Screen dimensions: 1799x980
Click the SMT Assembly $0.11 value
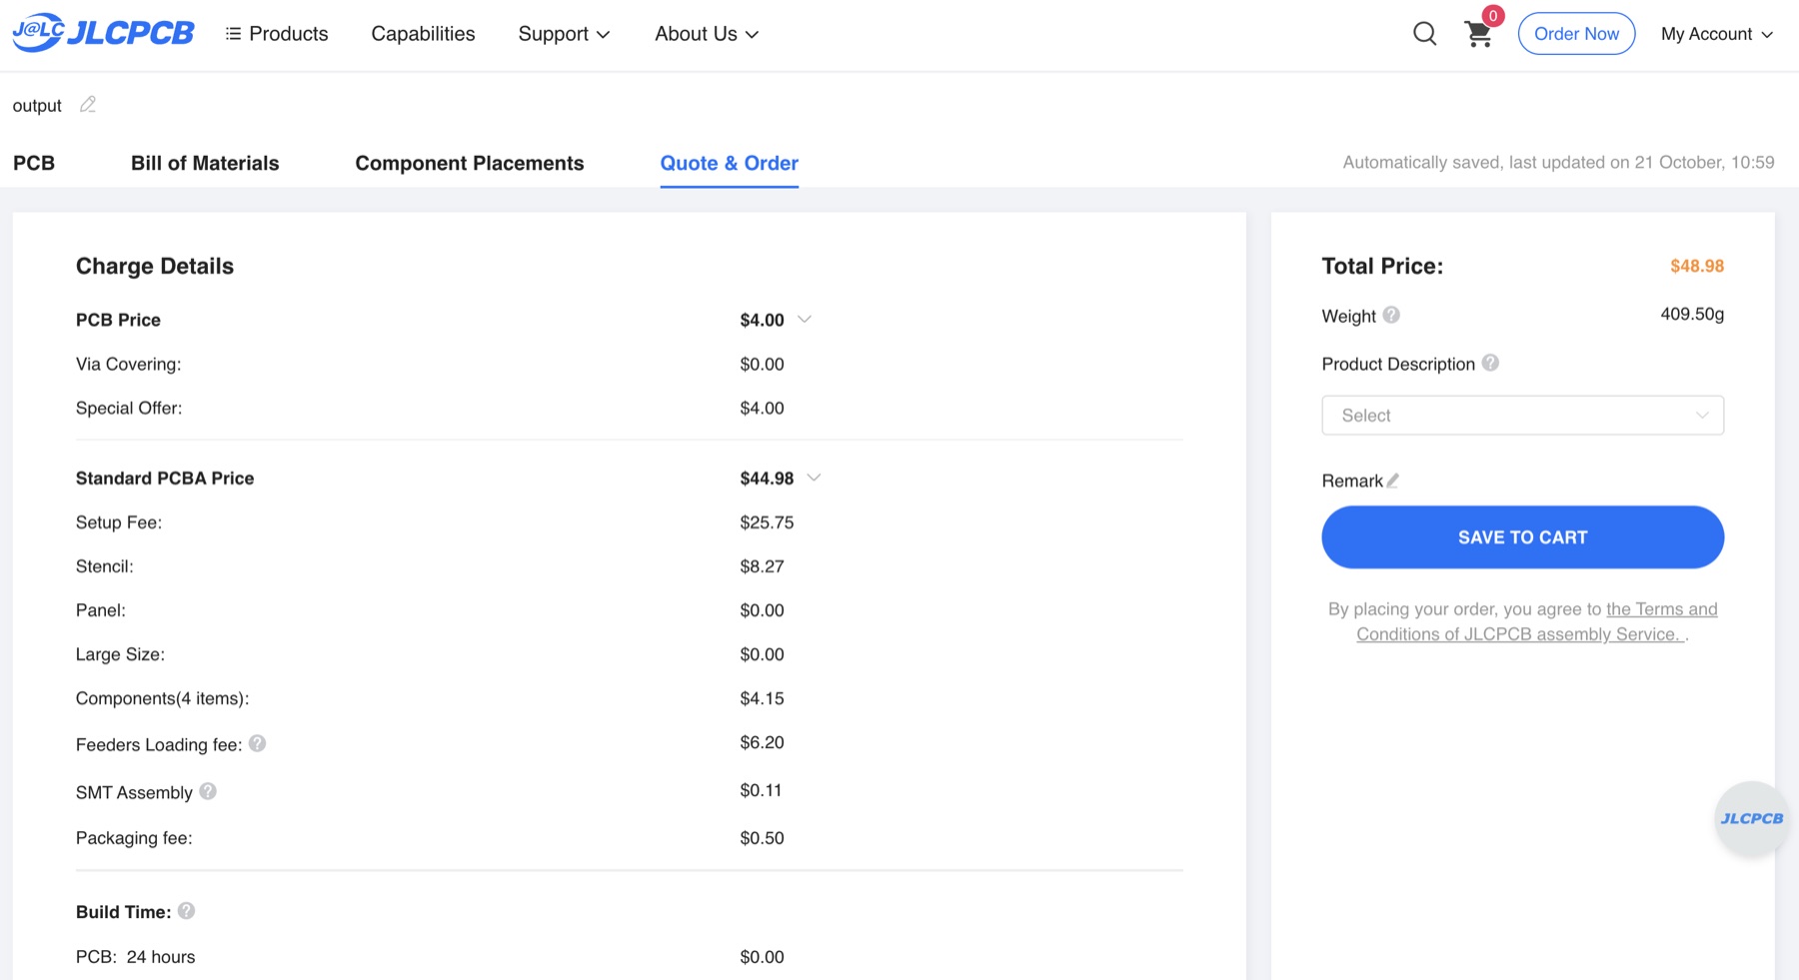coord(761,790)
